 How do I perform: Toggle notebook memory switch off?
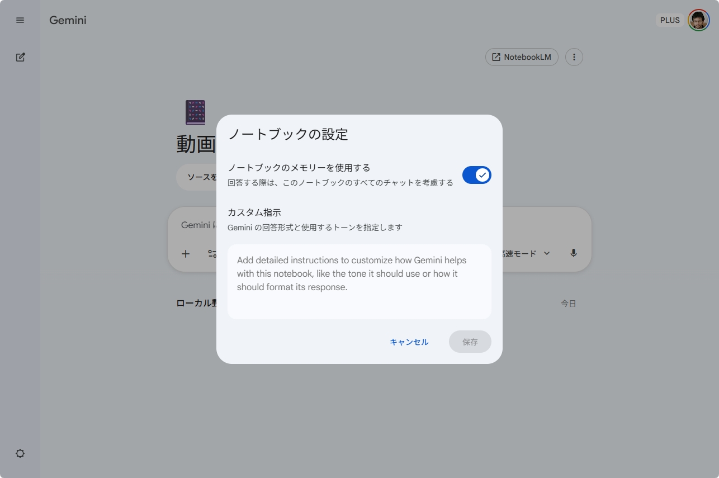[476, 175]
